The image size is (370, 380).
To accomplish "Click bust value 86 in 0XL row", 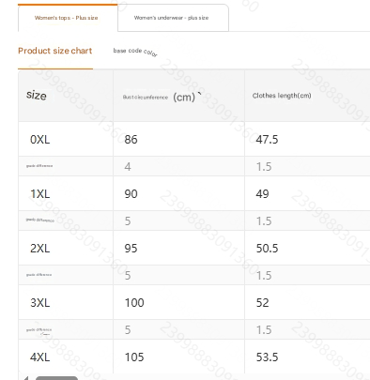I will point(131,140).
